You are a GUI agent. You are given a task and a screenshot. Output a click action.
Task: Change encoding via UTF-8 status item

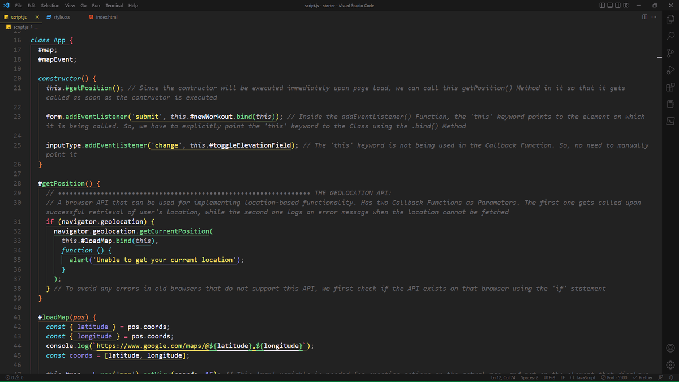pyautogui.click(x=549, y=377)
